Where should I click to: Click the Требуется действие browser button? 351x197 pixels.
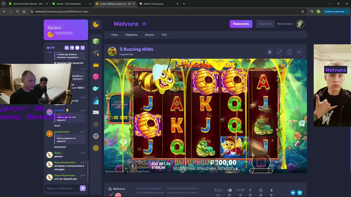pyautogui.click(x=336, y=11)
